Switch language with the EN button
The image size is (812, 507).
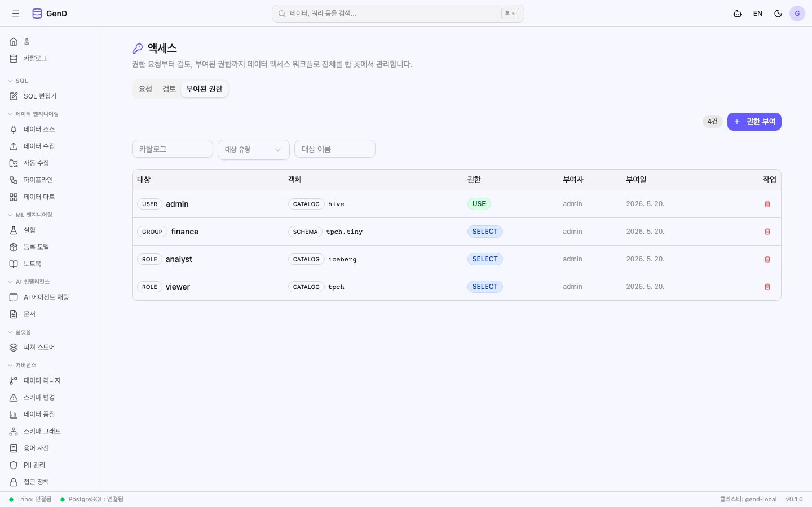[758, 14]
